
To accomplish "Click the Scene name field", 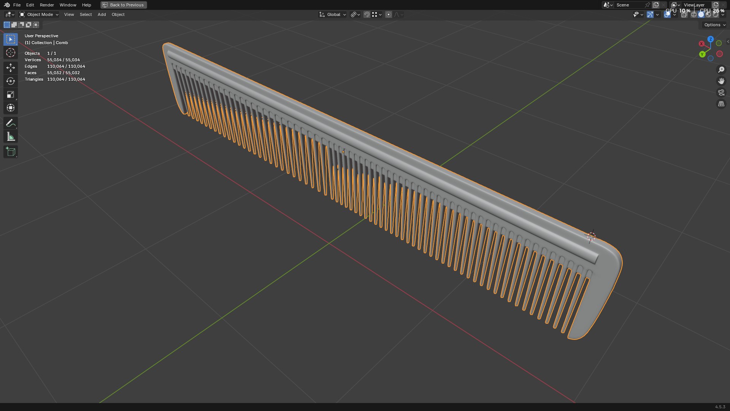I will (629, 5).
